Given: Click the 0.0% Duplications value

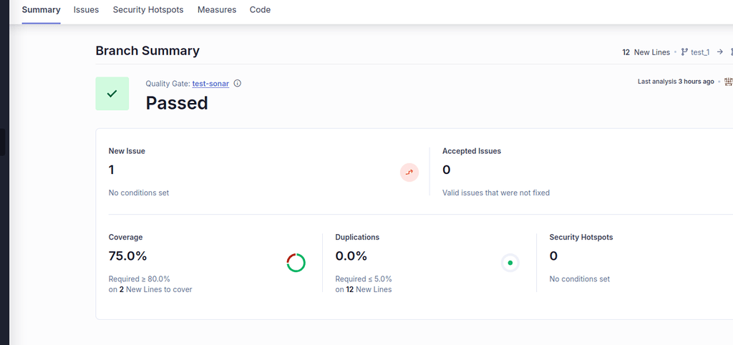Looking at the screenshot, I should (x=351, y=256).
